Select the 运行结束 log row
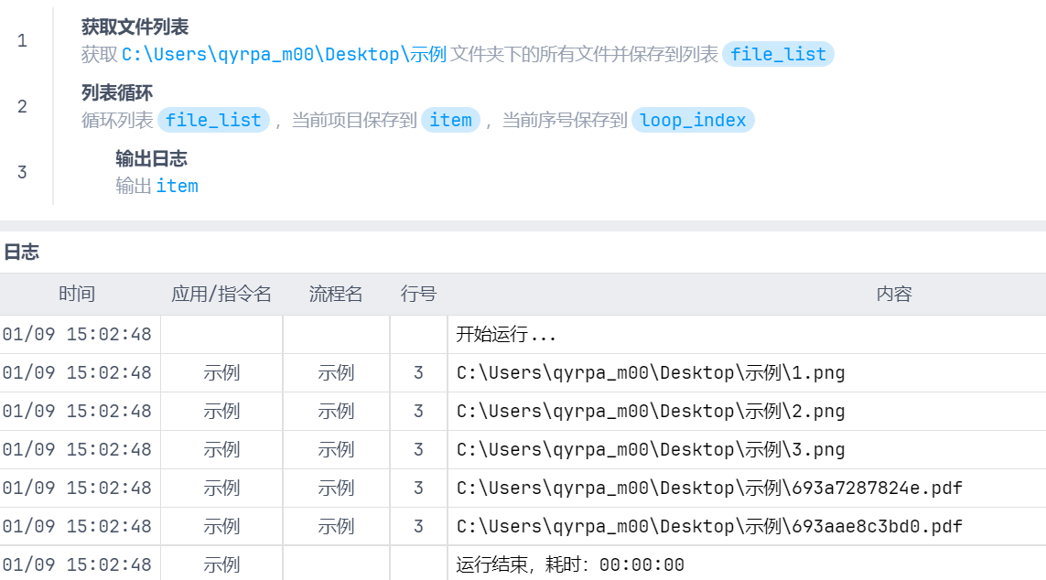Image resolution: width=1046 pixels, height=580 pixels. coord(569,564)
